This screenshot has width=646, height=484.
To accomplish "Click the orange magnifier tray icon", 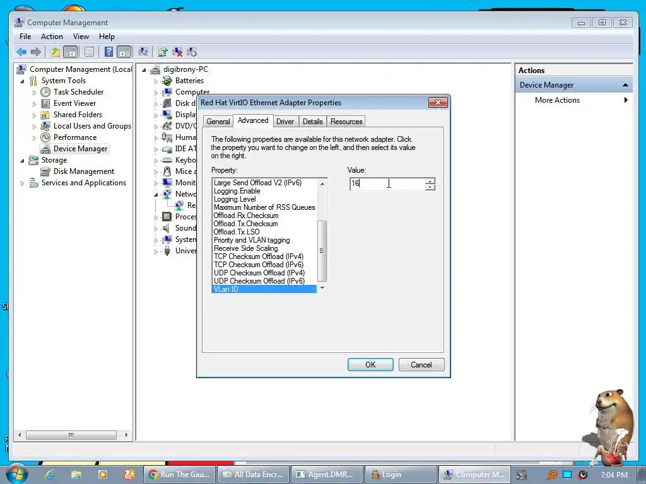I will pos(551,475).
